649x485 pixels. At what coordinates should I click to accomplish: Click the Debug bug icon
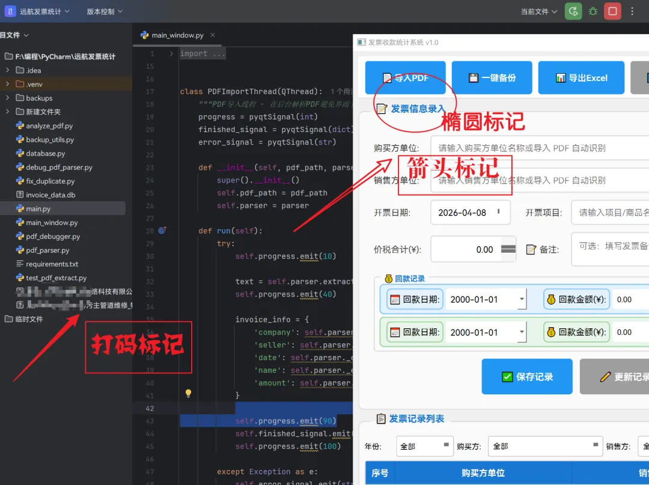point(593,11)
